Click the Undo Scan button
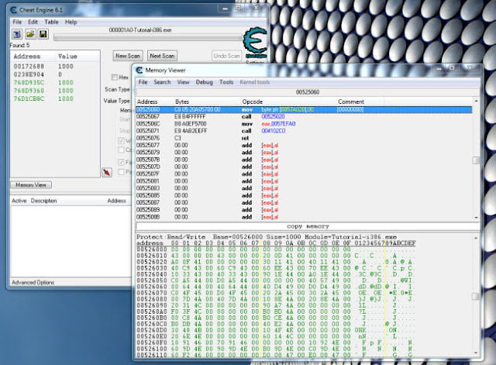The height and width of the screenshot is (365, 496). 226,56
